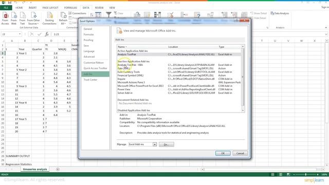Click the Insert Function fx icon
The image size is (329, 185).
(47, 34)
